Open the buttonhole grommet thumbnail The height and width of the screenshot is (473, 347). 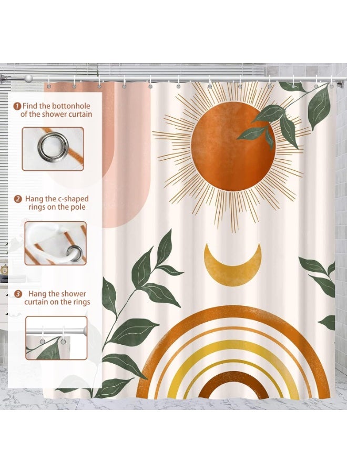point(53,148)
